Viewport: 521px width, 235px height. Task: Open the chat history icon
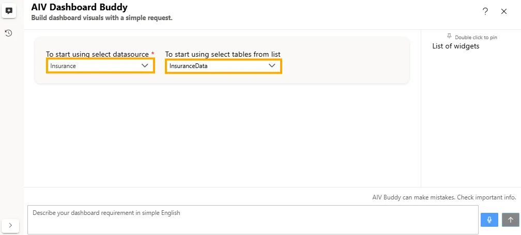coord(9,33)
